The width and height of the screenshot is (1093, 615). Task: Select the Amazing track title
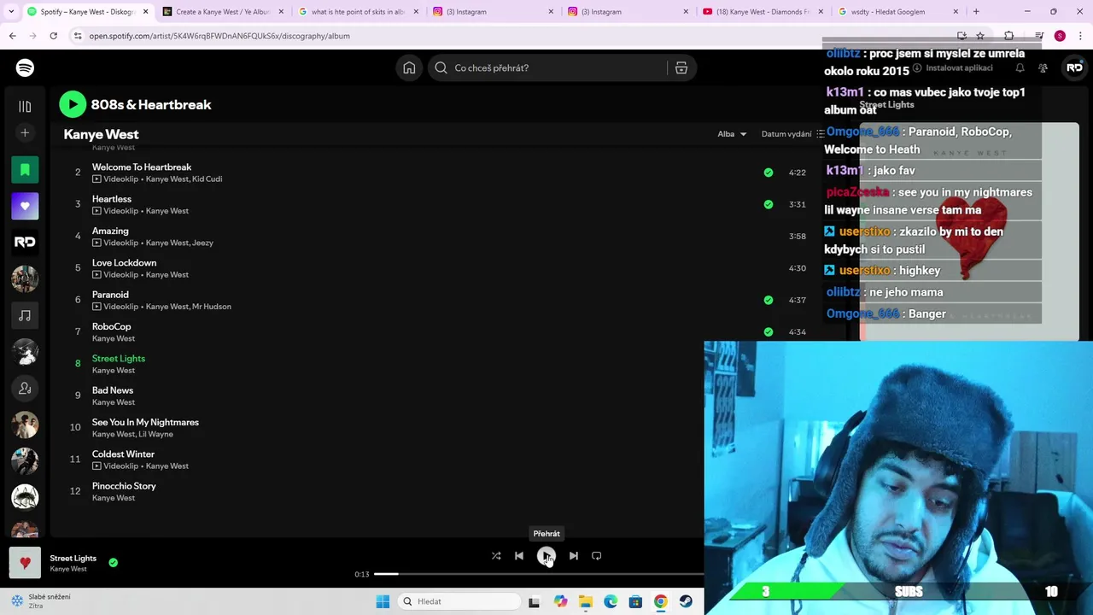point(110,231)
